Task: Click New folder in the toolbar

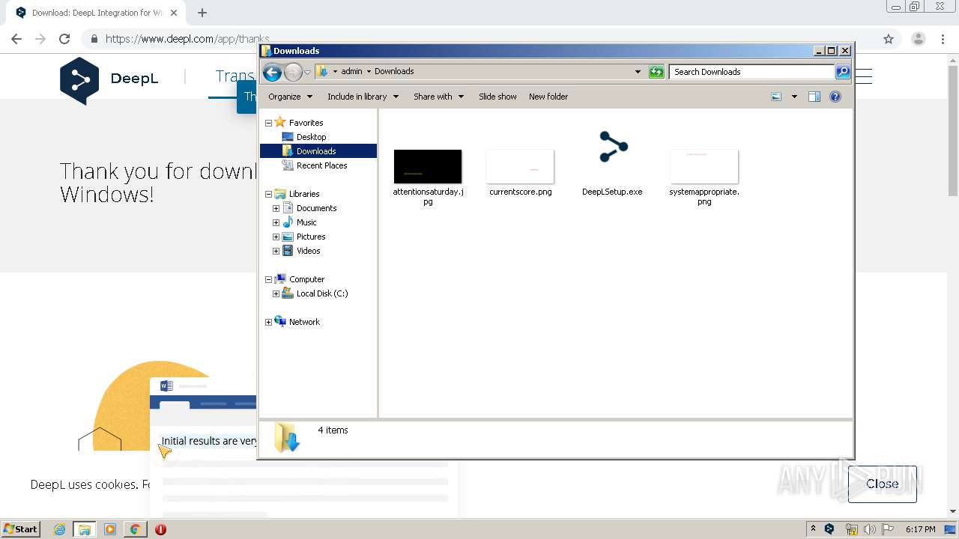Action: tap(548, 97)
